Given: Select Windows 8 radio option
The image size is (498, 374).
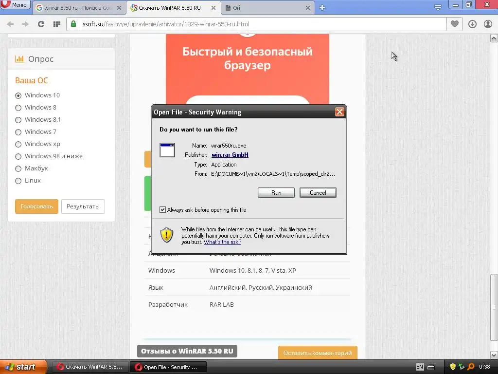Looking at the screenshot, I should (18, 108).
